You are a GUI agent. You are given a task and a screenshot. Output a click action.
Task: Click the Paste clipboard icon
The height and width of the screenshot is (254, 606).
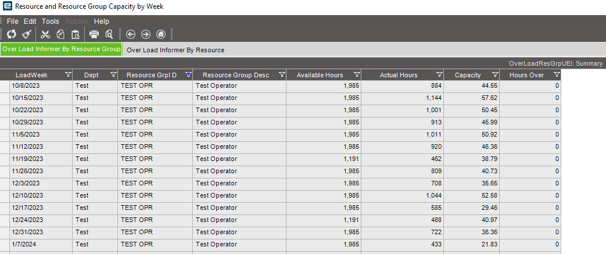point(75,34)
